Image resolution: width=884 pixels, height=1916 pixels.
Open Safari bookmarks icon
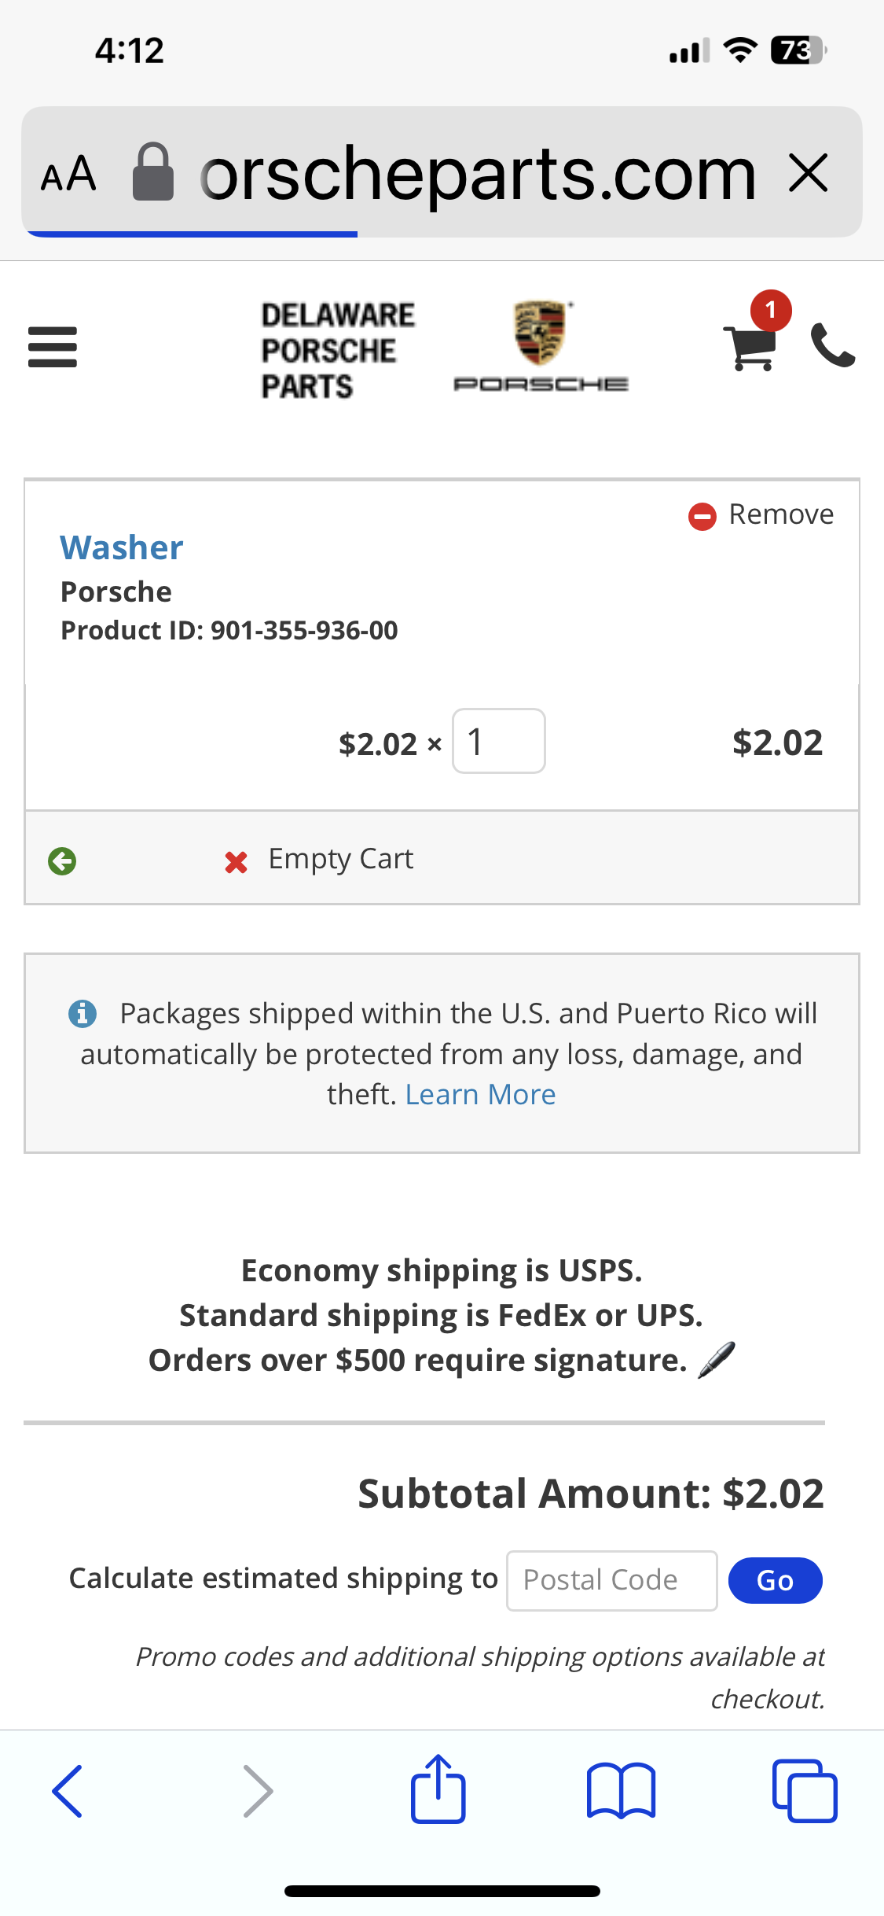[621, 1791]
